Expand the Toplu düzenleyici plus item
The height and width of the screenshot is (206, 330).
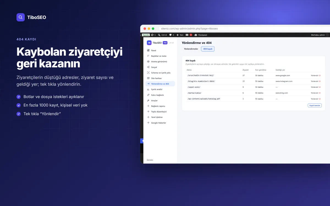point(148,112)
